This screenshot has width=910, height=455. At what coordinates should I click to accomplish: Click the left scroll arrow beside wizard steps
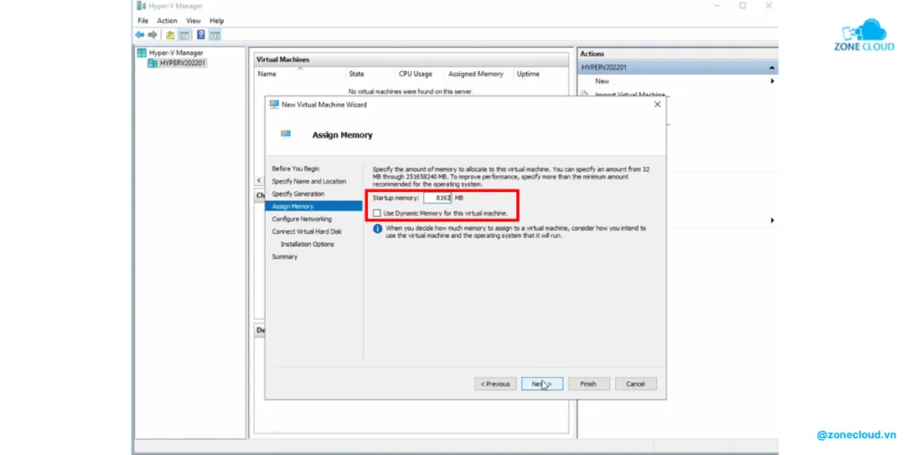coord(259,180)
